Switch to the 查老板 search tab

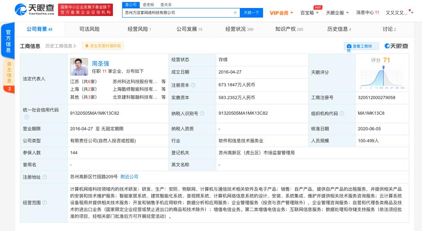tap(149, 5)
